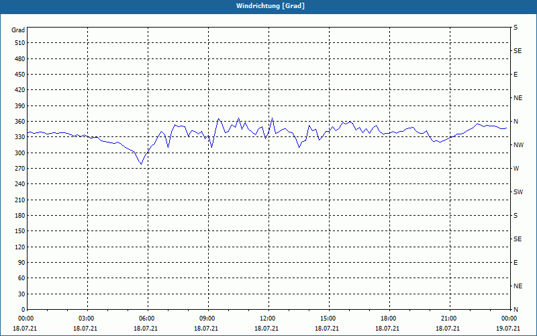Select the 06:00 time label
Screen dimensions: 537x336
point(147,319)
